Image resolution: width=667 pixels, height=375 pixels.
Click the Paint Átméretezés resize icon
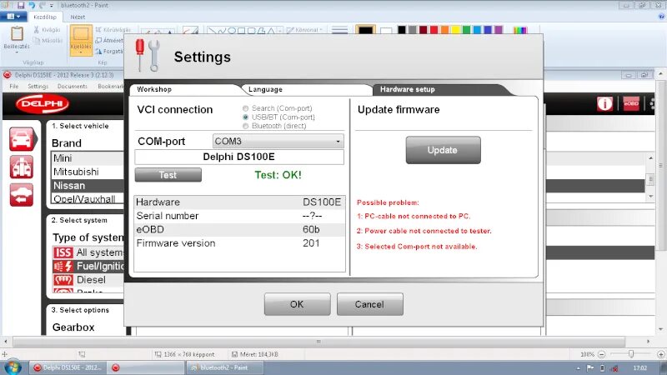pyautogui.click(x=98, y=40)
